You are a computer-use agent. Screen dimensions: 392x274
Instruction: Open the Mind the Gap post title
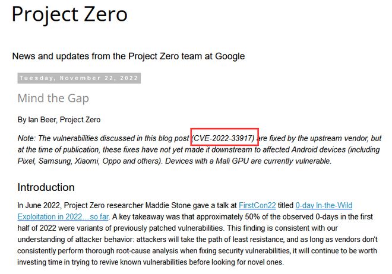pyautogui.click(x=53, y=98)
